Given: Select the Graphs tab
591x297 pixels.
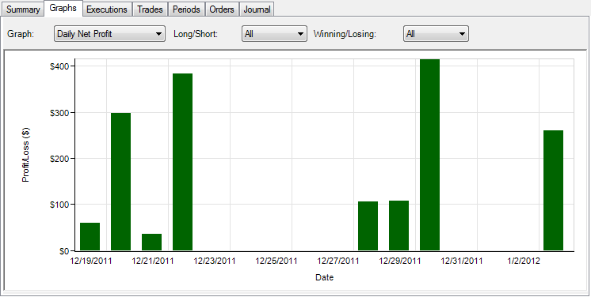Looking at the screenshot, I should (x=63, y=8).
